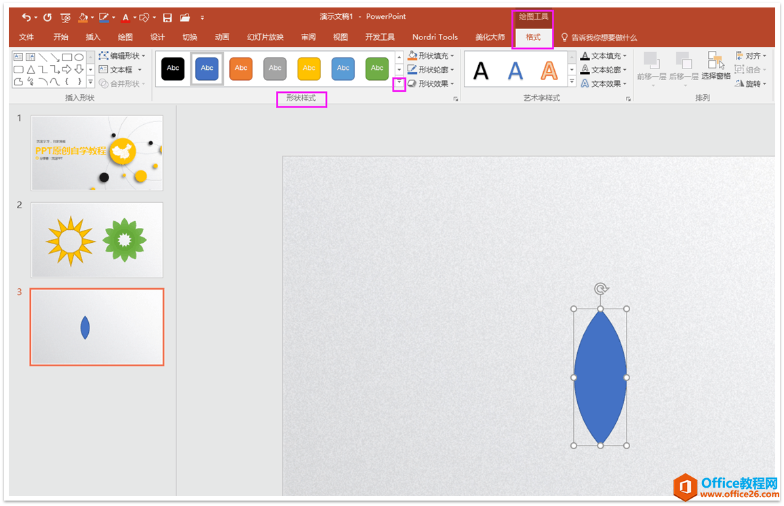Click the red font color A icon
This screenshot has width=784, height=506.
[125, 18]
